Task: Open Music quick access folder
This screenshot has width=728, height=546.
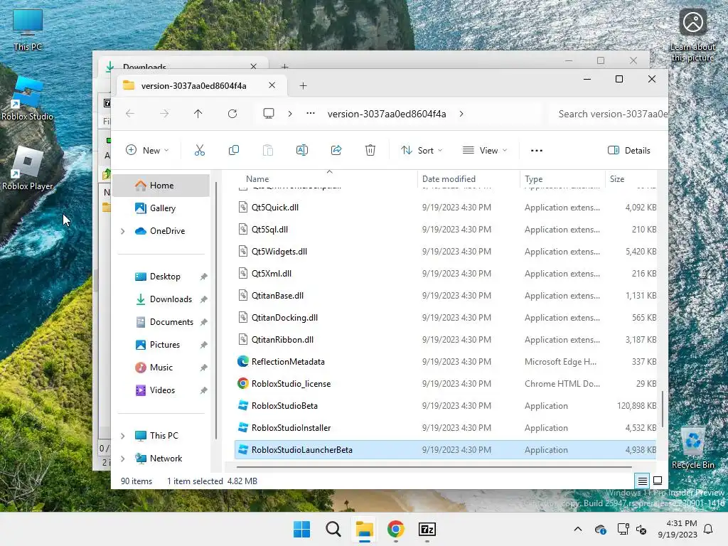Action: 161,368
